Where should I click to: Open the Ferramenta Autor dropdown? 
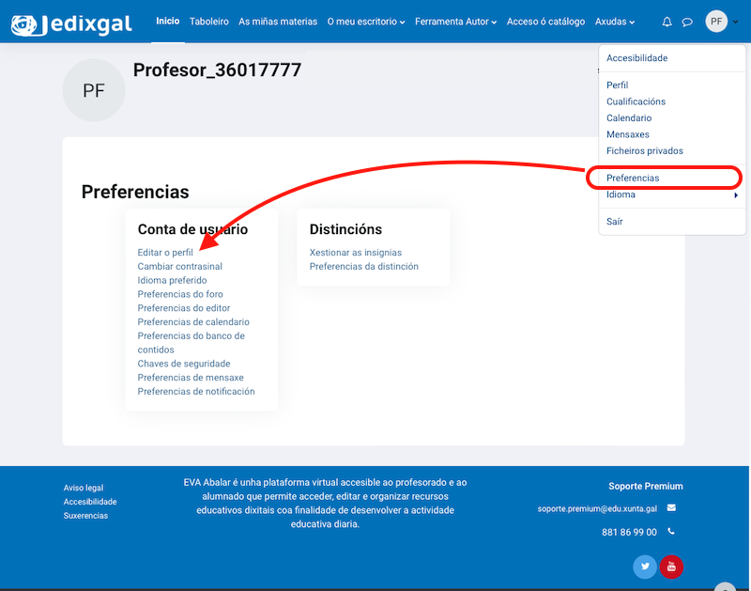(455, 21)
